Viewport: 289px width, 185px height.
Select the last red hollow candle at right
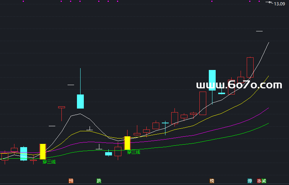(250, 67)
